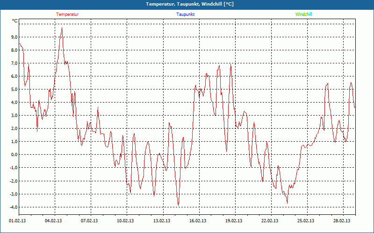Screen dimensions: 374x233
Task: Click the 16.02.13 date label
Action: pyautogui.click(x=198, y=221)
